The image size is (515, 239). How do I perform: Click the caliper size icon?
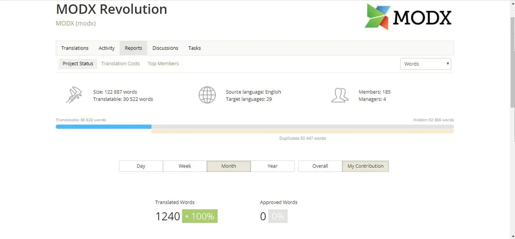tap(74, 95)
